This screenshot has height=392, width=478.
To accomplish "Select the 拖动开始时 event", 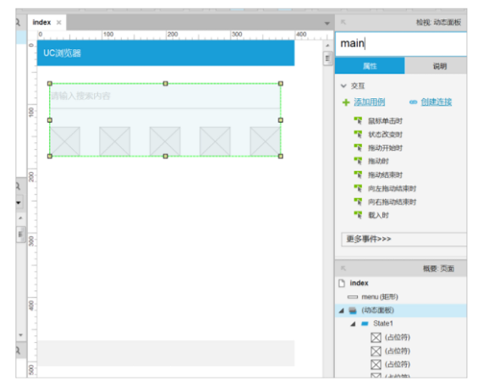I will coord(385,148).
